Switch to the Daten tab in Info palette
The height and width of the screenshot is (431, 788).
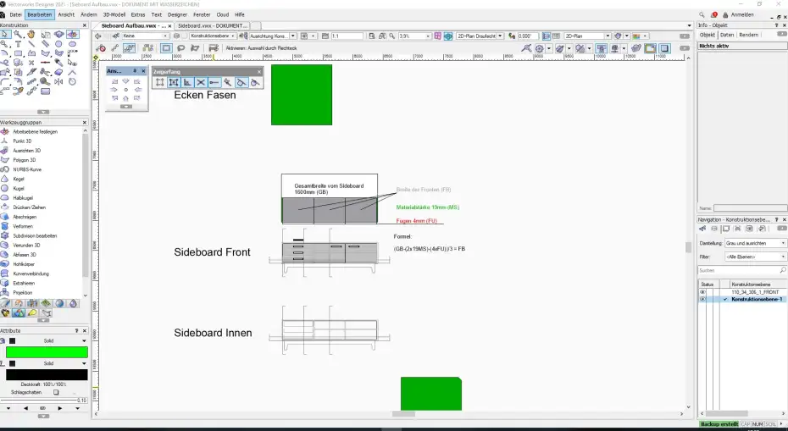pyautogui.click(x=727, y=36)
